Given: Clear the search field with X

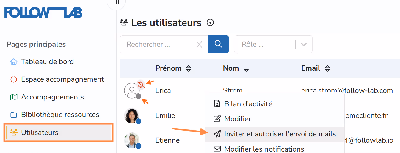Looking at the screenshot, I should coord(199,45).
